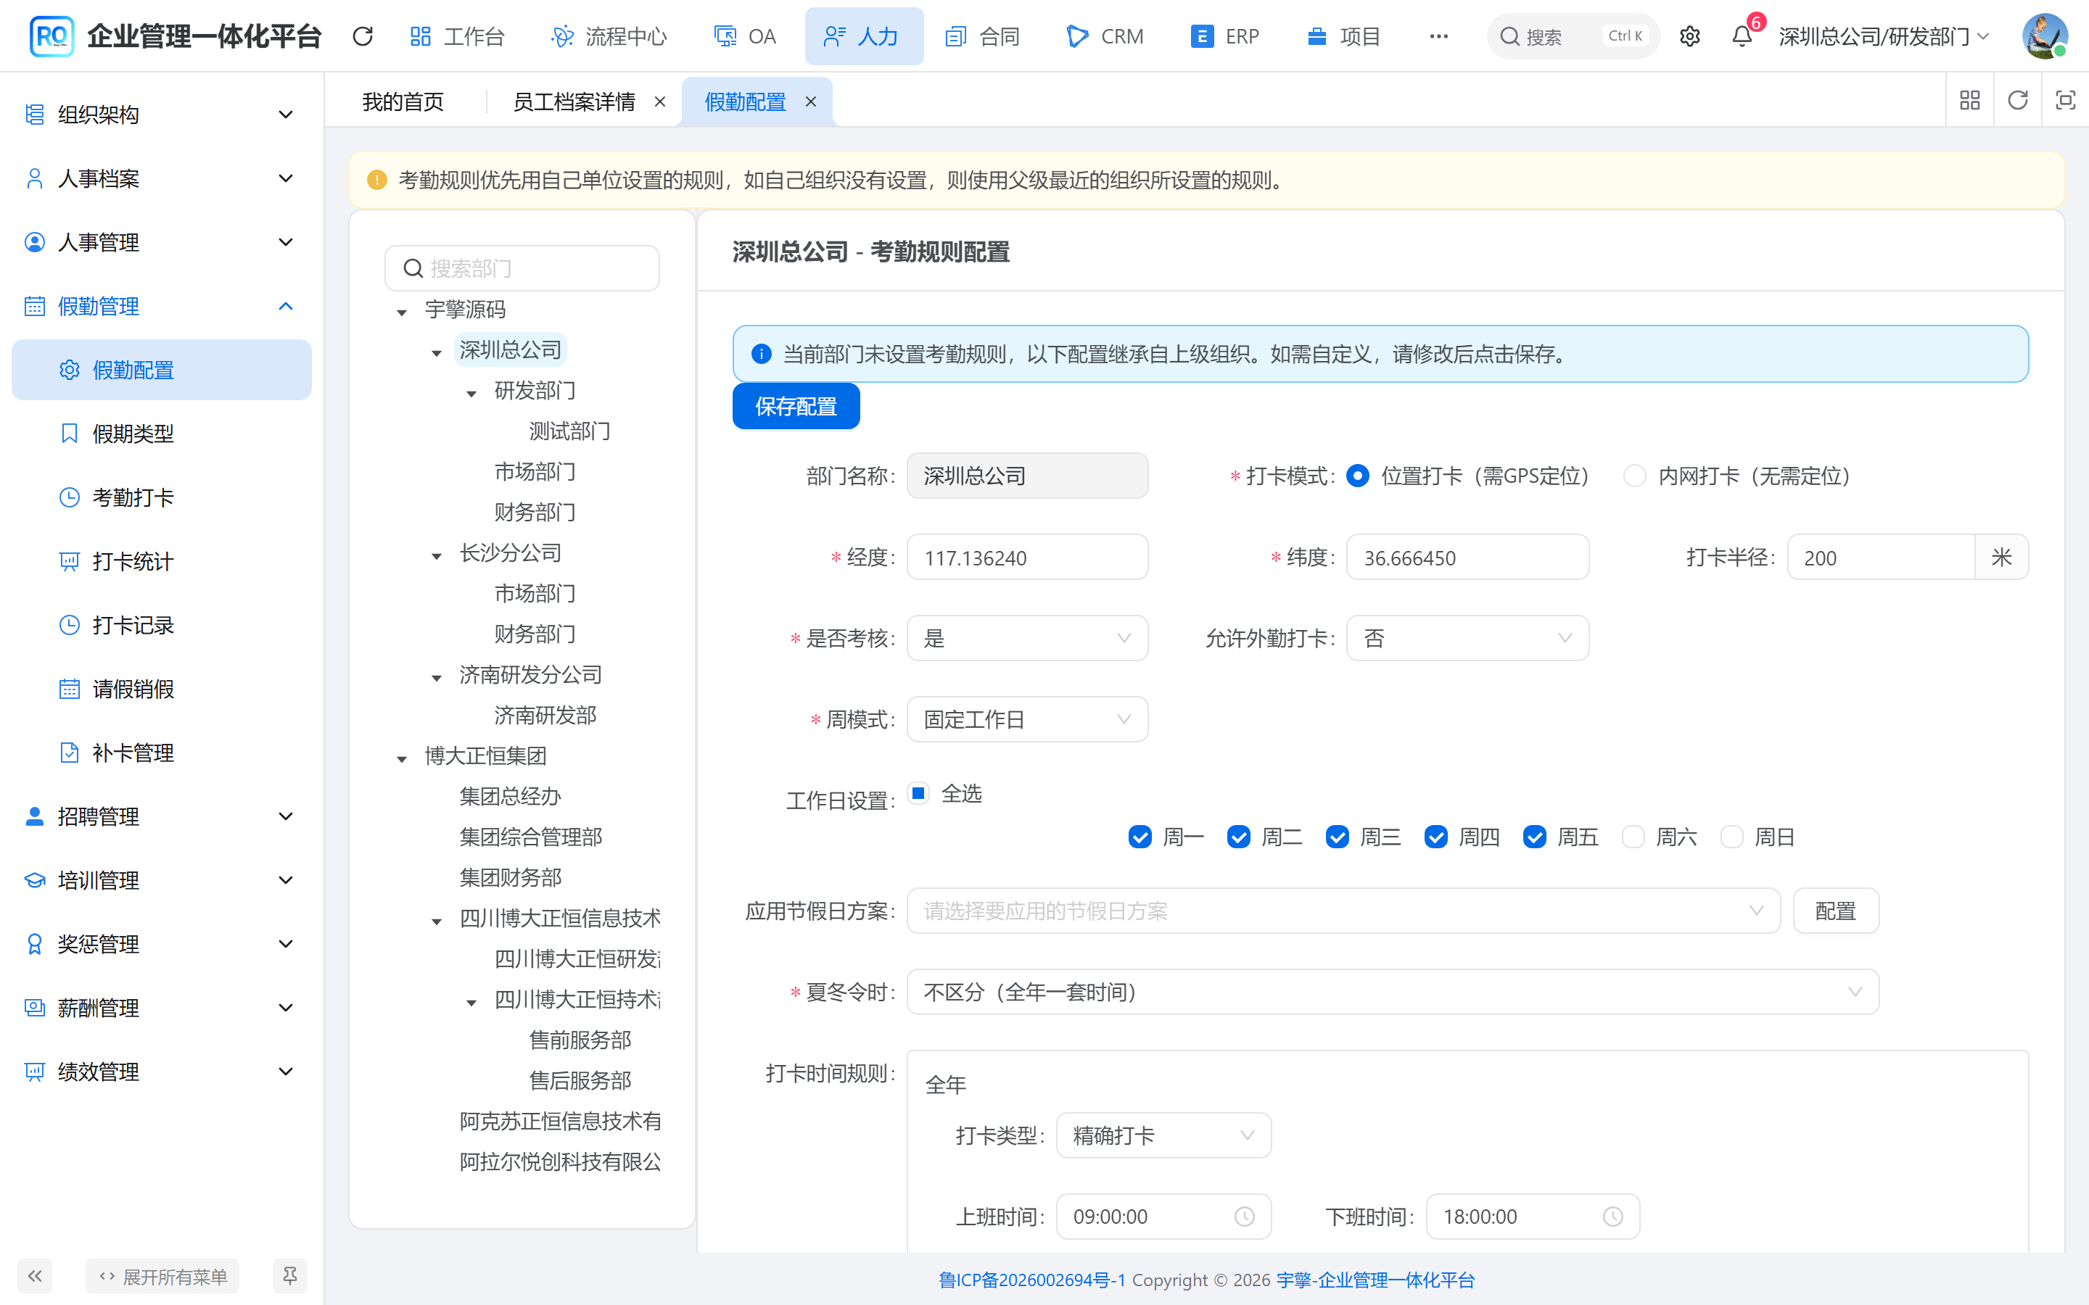Screen dimensions: 2089x1305
Task: Switch to the 工作台 top menu
Action: tap(458, 36)
